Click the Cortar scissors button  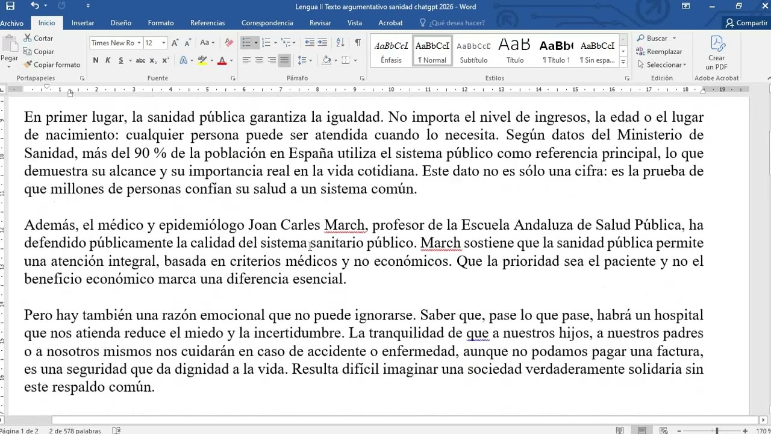coord(39,38)
